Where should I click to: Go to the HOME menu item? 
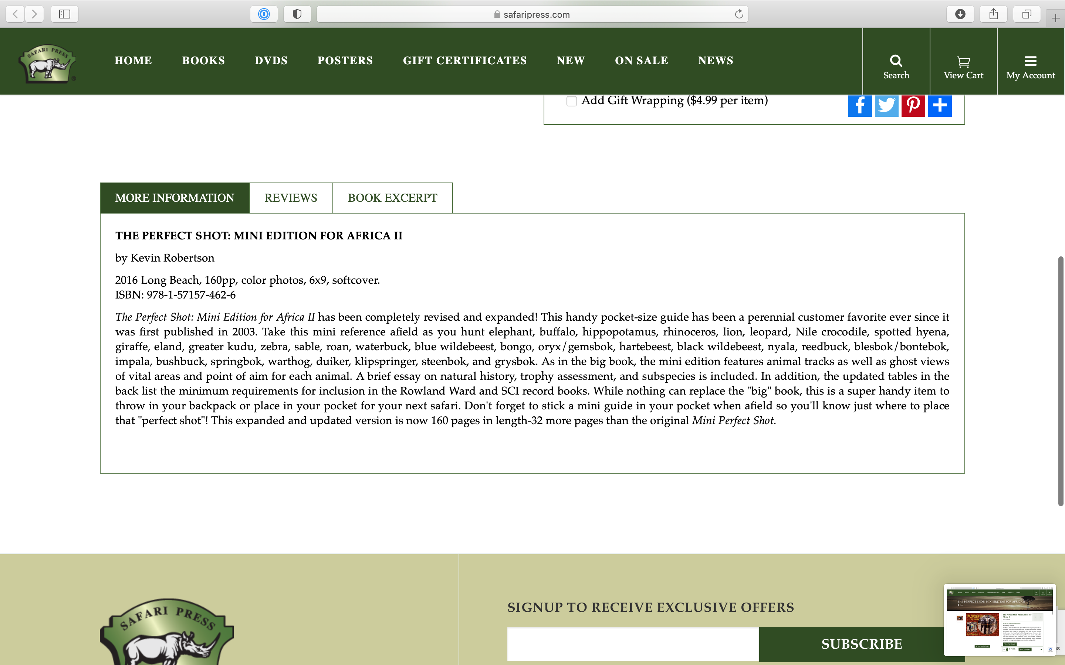tap(133, 60)
